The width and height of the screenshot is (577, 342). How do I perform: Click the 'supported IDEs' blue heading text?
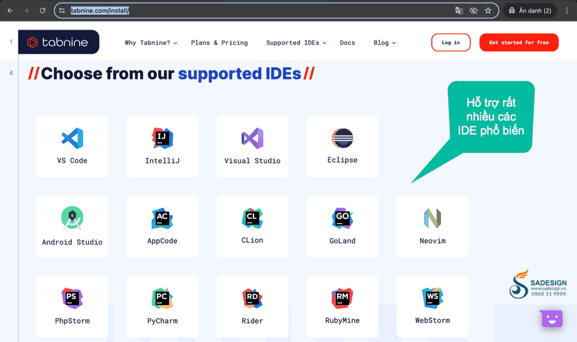pos(240,74)
